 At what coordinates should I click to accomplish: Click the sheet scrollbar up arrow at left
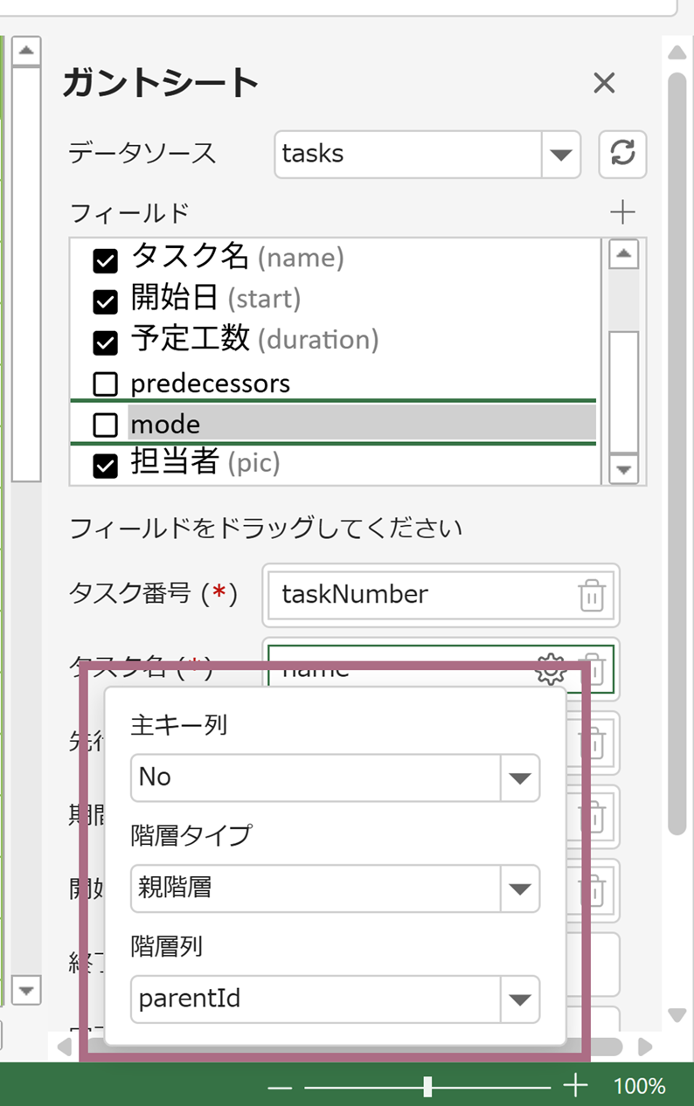click(x=26, y=52)
